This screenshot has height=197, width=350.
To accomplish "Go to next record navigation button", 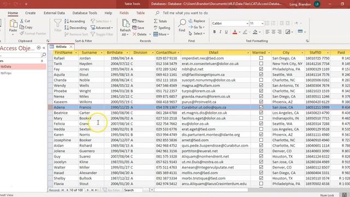I will (87, 190).
